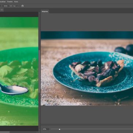Click the zoom percentage field below preview
The width and height of the screenshot is (133, 133).
pos(46,129)
